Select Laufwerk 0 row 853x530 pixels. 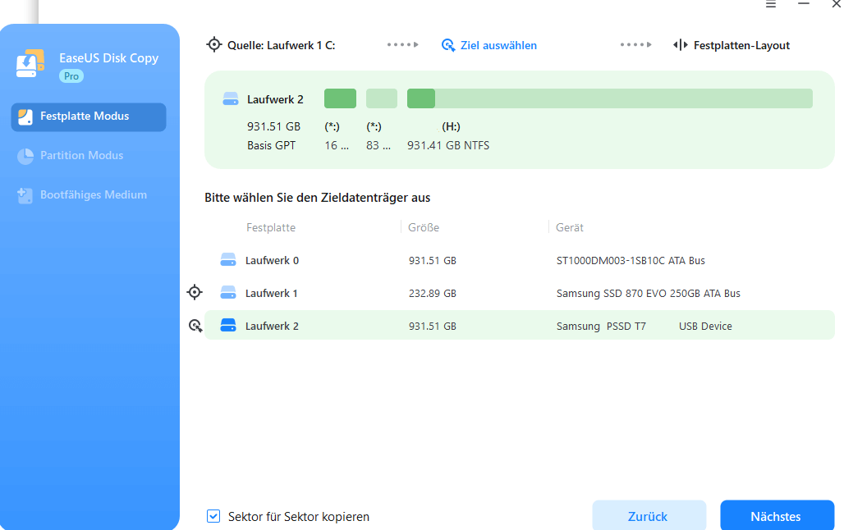520,260
